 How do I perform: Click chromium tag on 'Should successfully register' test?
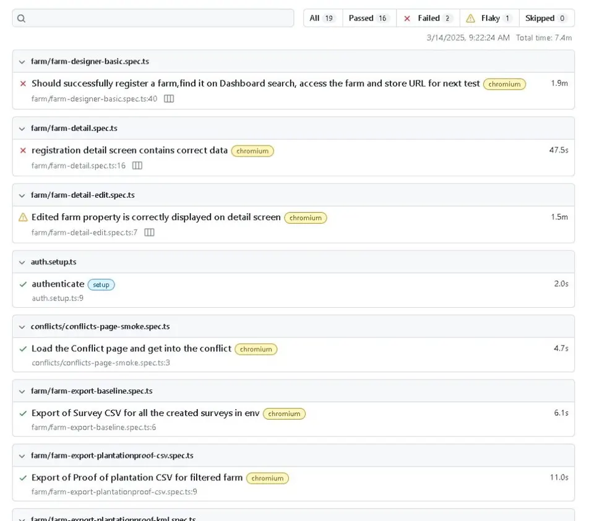click(x=504, y=84)
